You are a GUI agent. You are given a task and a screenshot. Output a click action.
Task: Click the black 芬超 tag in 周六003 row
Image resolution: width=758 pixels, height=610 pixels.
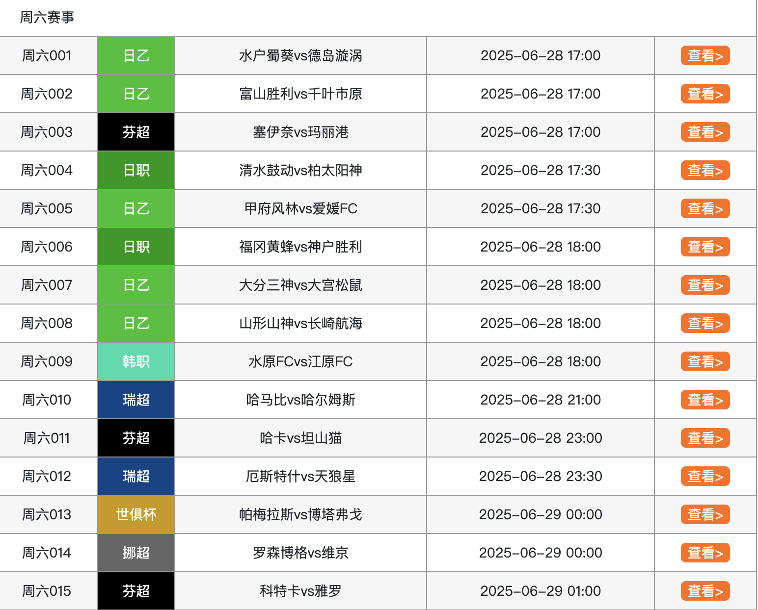(x=136, y=132)
